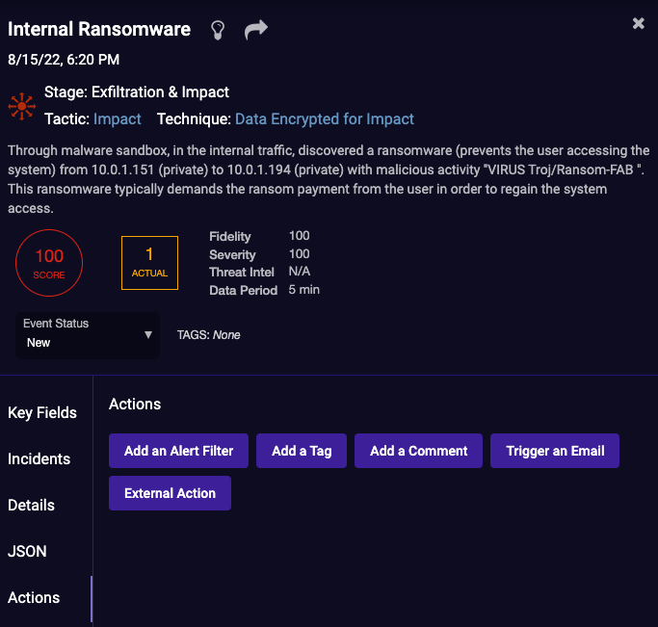The height and width of the screenshot is (627, 658).
Task: Click the lightbulb icon beside the title
Action: coord(219,30)
